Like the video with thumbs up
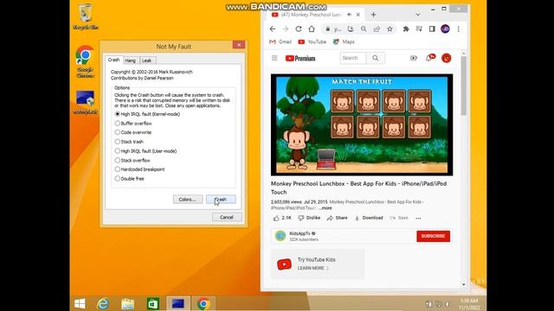The width and height of the screenshot is (554, 311). click(282, 218)
